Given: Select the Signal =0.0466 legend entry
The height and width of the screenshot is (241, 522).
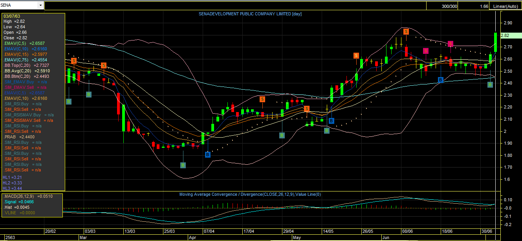Looking at the screenshot, I should coord(20,201).
